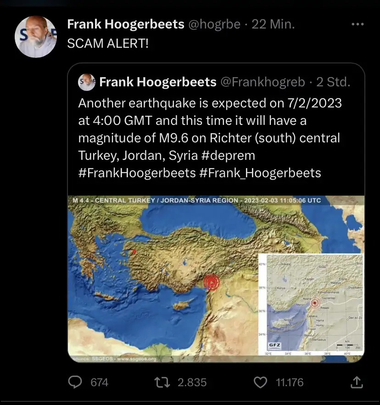Viewport: 380px width, 405px height.
Task: Click the reply speech bubble icon
Action: [75, 382]
